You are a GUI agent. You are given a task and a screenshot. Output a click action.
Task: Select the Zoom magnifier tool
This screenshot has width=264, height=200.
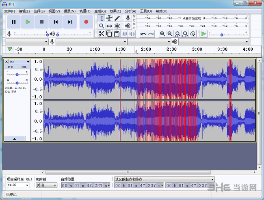[x=102, y=26]
